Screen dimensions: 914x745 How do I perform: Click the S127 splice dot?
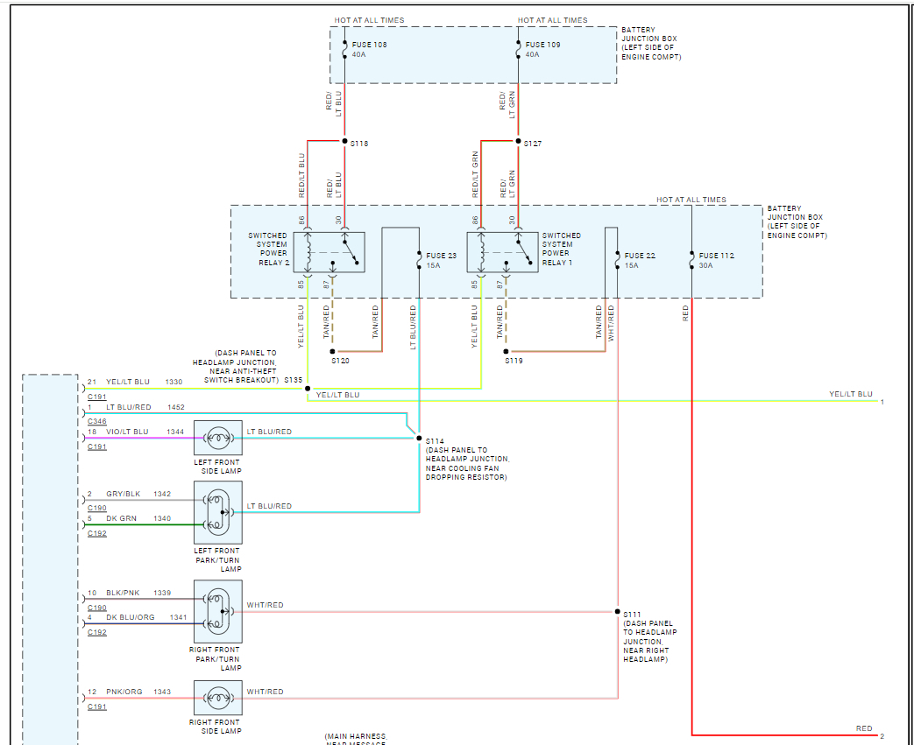(518, 141)
